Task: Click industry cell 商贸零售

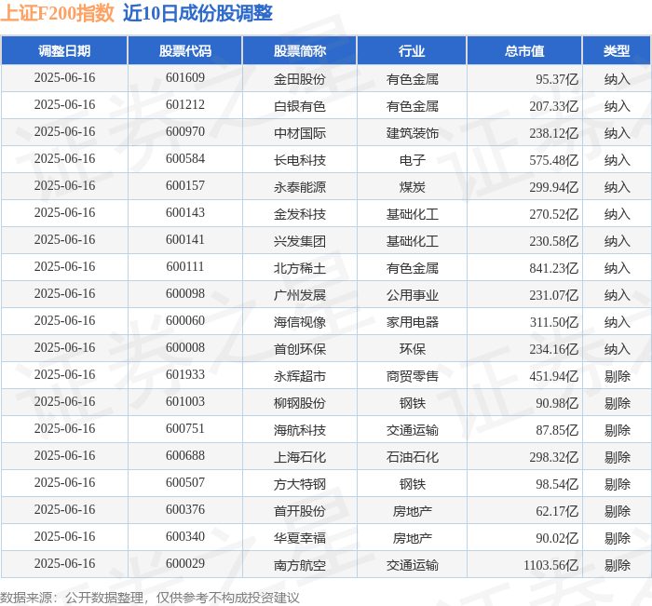Action: tap(412, 376)
